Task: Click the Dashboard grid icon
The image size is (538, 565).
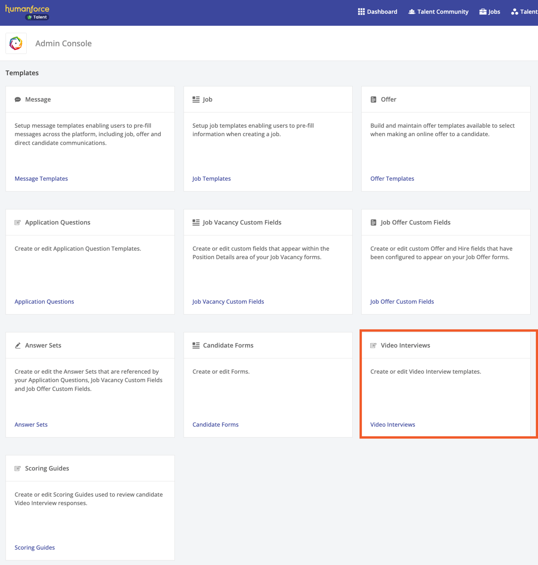Action: click(361, 12)
